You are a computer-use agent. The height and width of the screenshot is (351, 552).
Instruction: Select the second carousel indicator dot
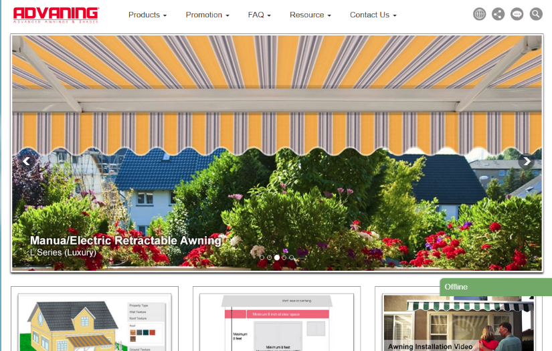(269, 258)
